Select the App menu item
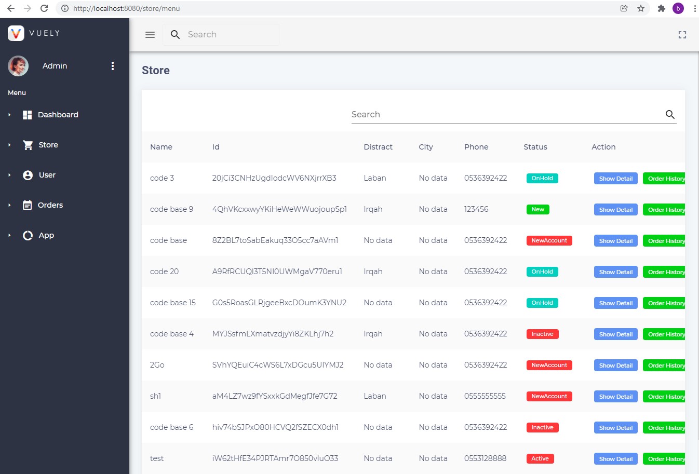The width and height of the screenshot is (699, 474). coord(46,235)
